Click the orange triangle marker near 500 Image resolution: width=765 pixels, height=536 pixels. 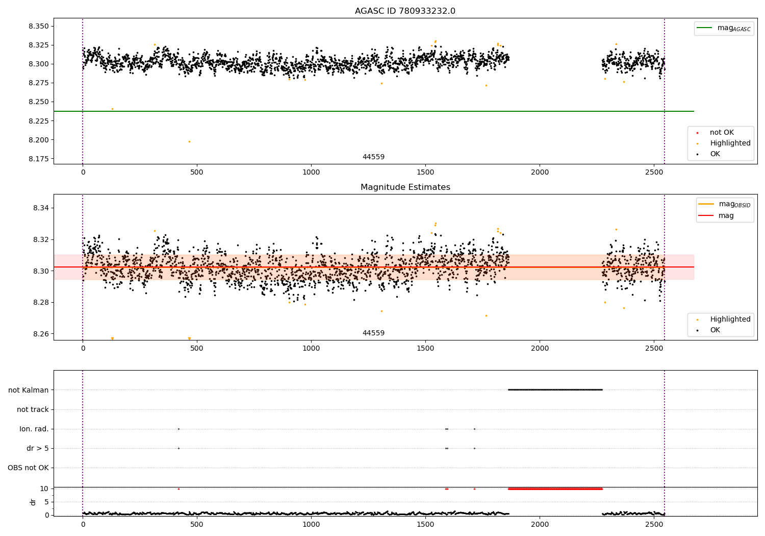pyautogui.click(x=189, y=338)
